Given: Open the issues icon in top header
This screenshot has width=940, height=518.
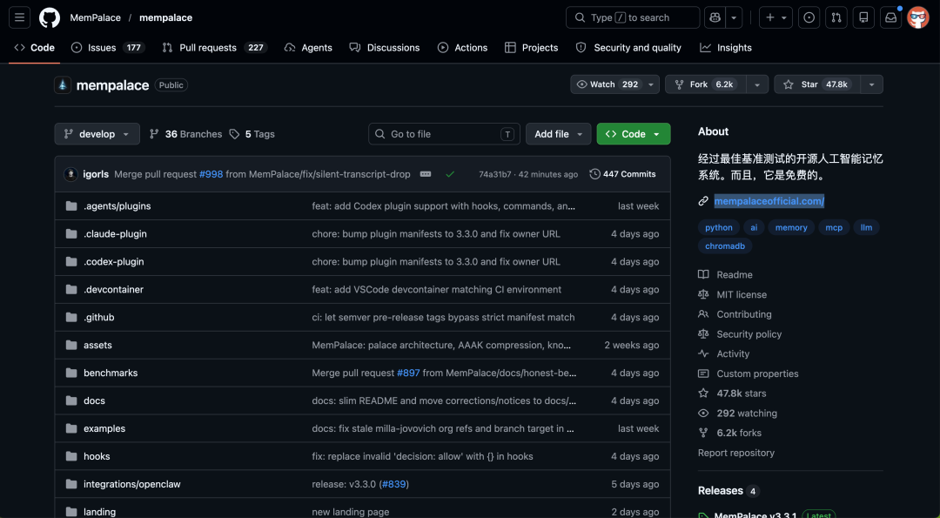Looking at the screenshot, I should [809, 17].
